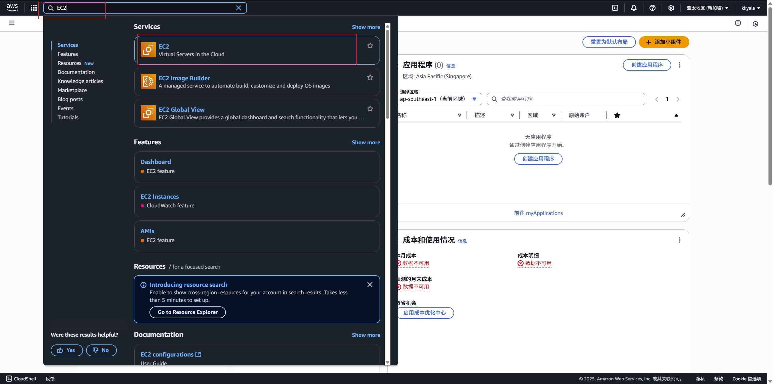Dismiss the resource search intro banner
The width and height of the screenshot is (773, 384).
[370, 285]
